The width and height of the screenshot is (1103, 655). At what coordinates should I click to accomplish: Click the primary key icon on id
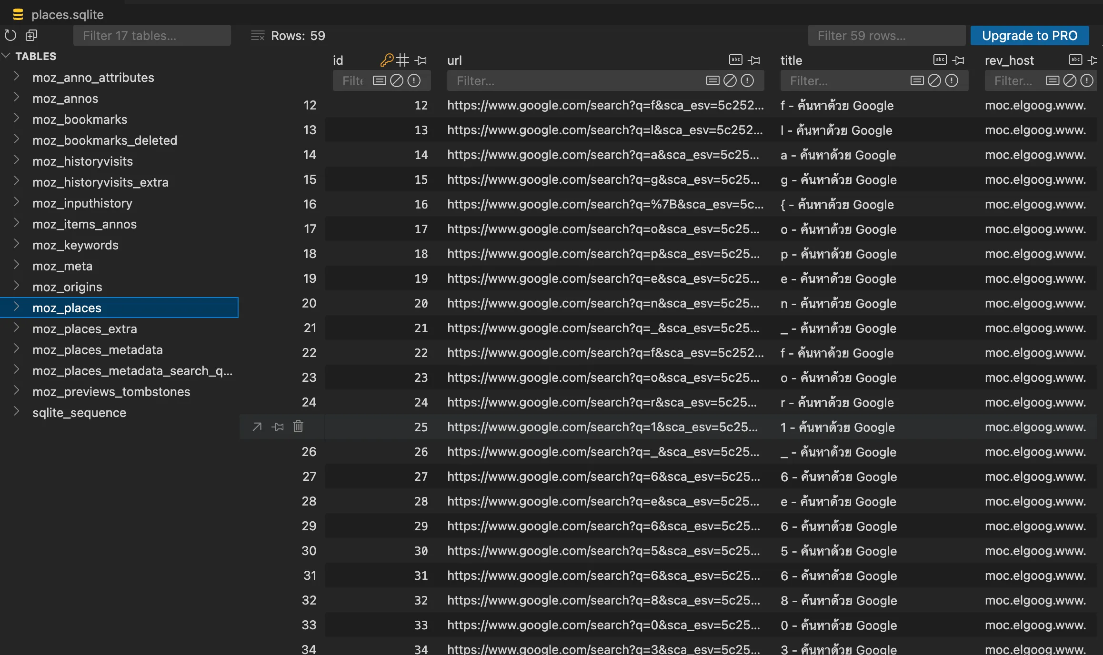click(387, 60)
